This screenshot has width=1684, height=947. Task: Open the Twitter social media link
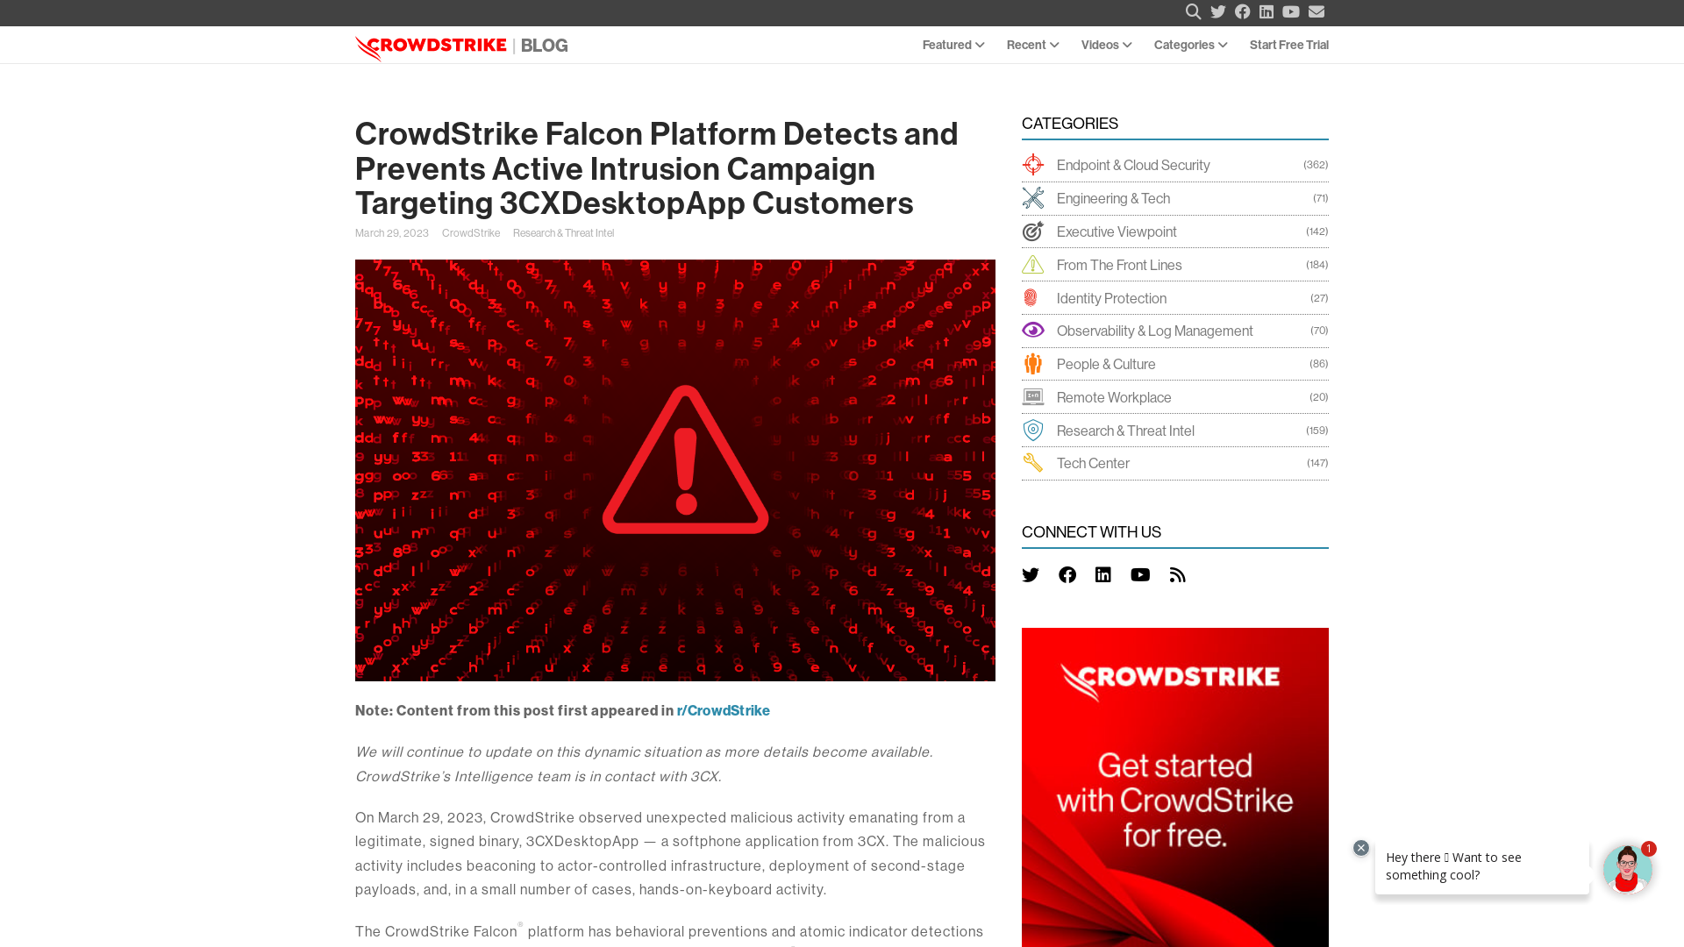coord(1031,574)
